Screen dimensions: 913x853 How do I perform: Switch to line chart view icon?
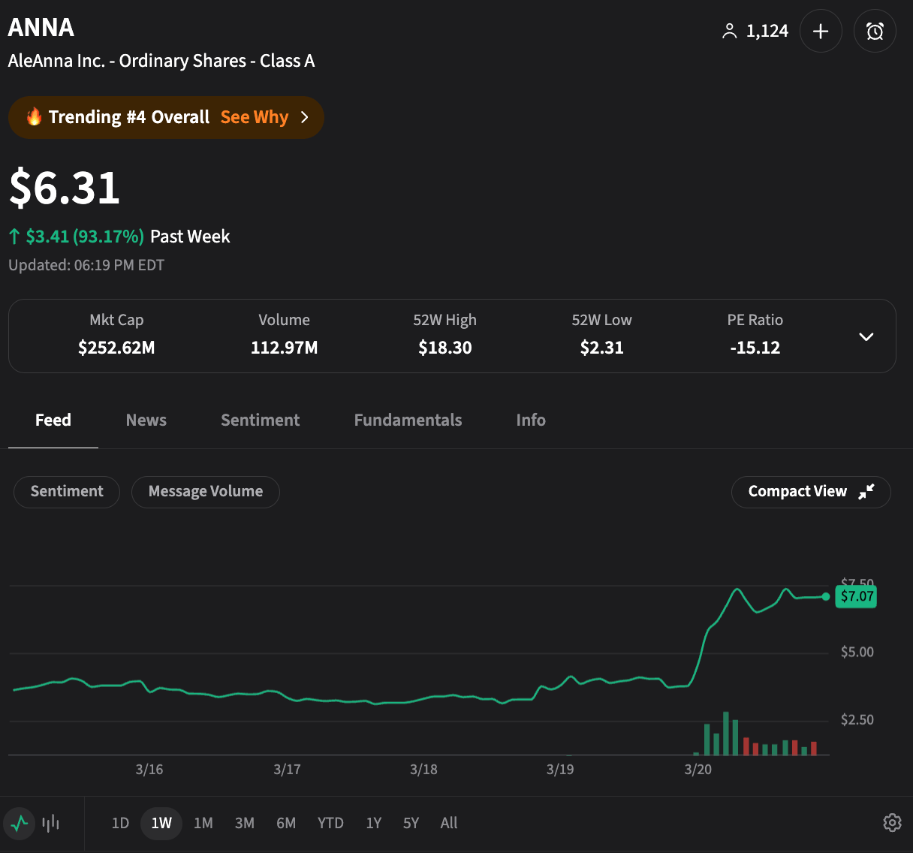click(20, 823)
